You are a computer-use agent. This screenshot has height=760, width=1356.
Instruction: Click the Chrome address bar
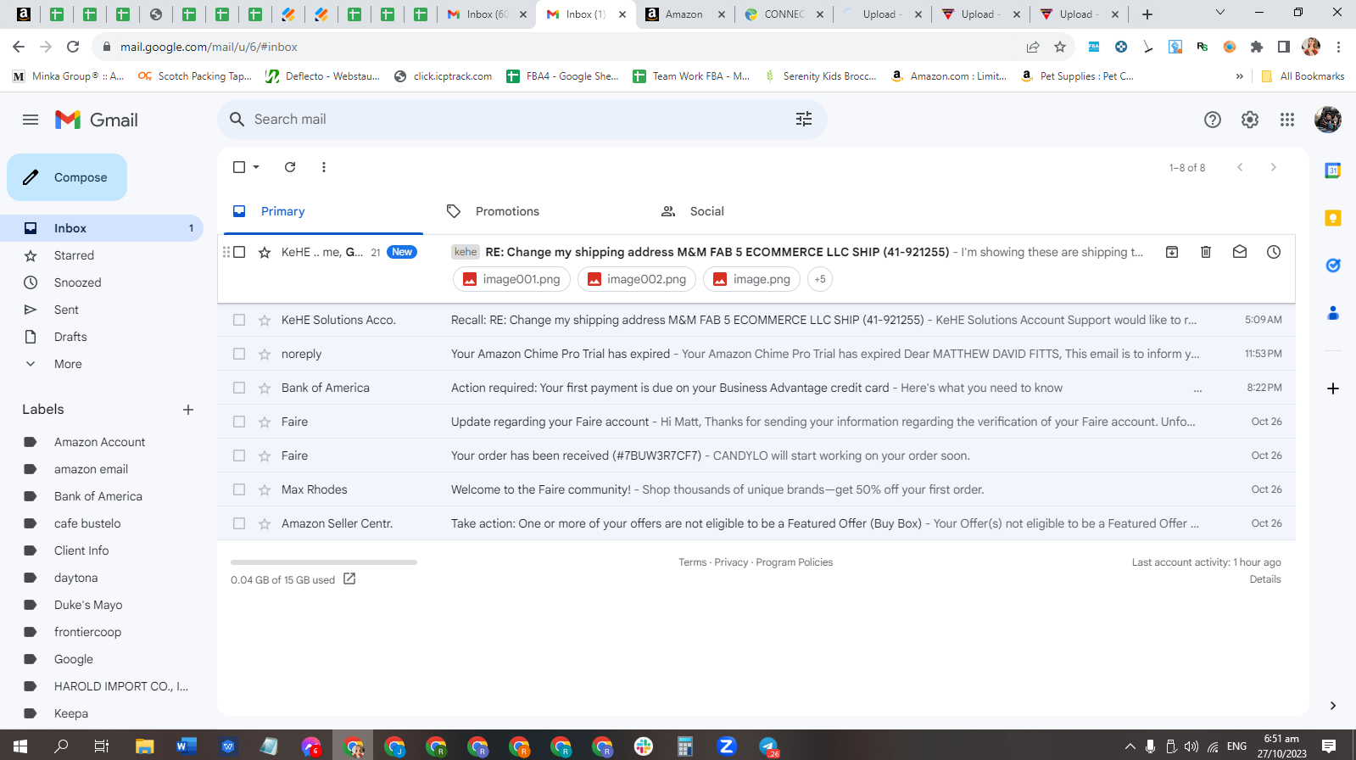tap(560, 47)
